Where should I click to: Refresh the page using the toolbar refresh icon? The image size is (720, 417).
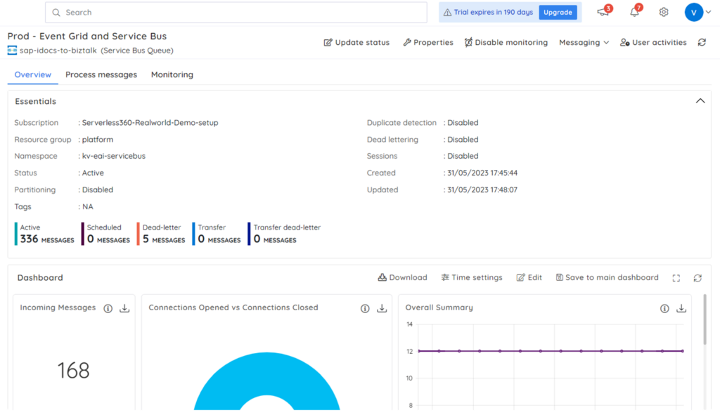(700, 42)
